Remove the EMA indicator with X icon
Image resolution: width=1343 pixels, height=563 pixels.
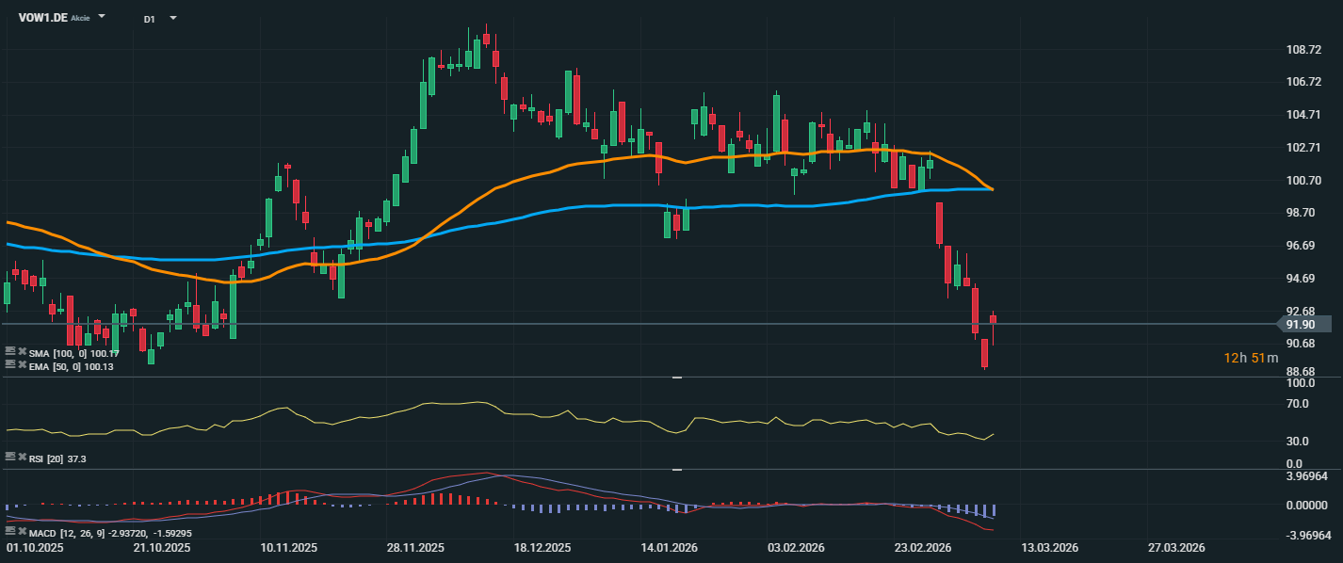point(22,364)
